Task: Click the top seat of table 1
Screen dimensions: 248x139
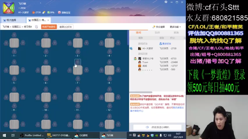Action: click(x=14, y=35)
